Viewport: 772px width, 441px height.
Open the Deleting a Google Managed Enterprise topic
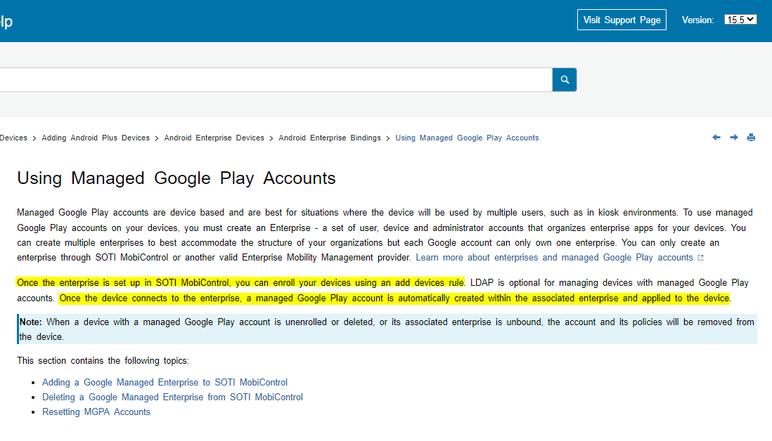[172, 397]
